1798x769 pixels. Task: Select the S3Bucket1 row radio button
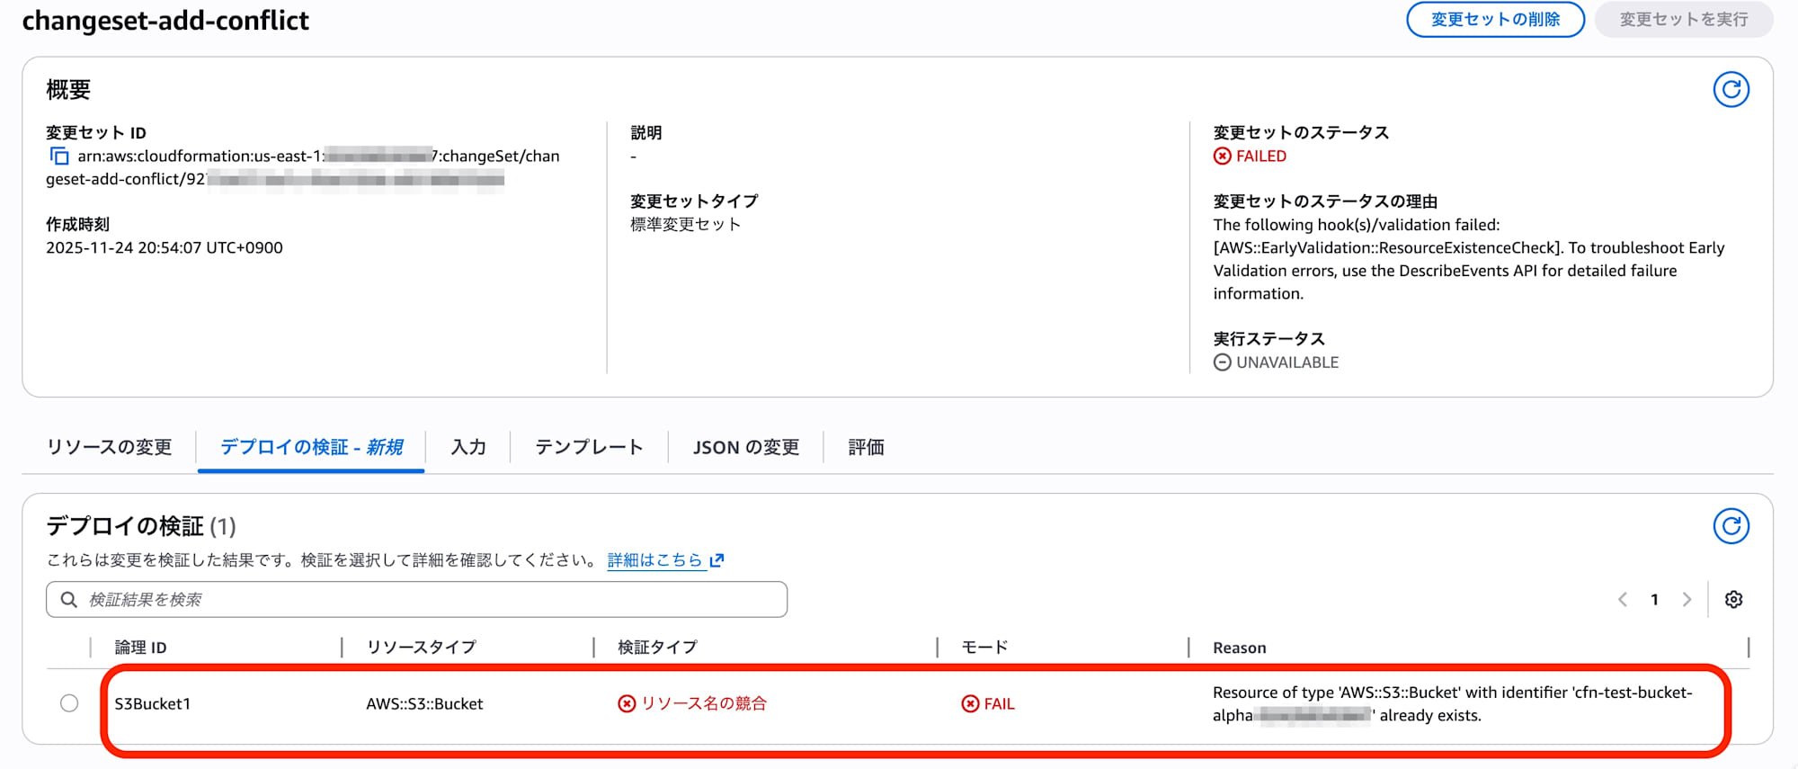point(69,703)
